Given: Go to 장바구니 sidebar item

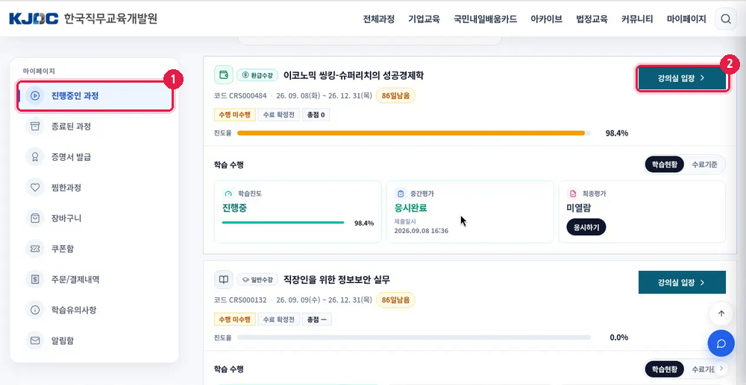Looking at the screenshot, I should [x=95, y=218].
